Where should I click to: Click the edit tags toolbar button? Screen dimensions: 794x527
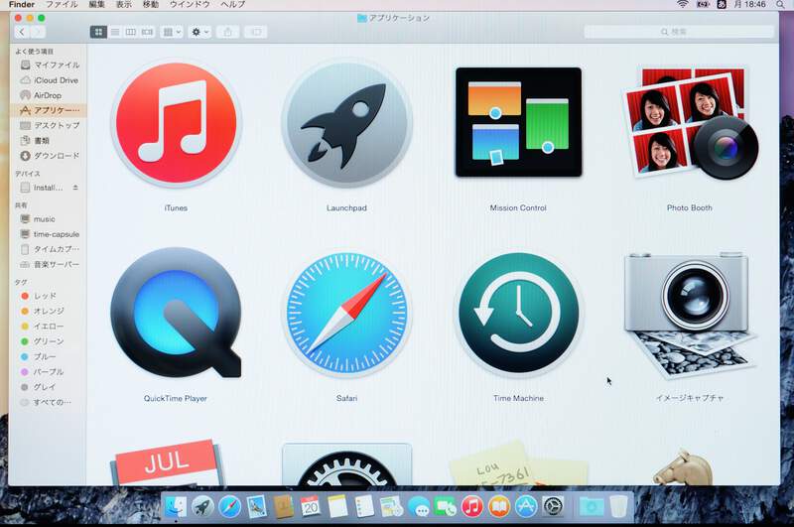pyautogui.click(x=256, y=32)
